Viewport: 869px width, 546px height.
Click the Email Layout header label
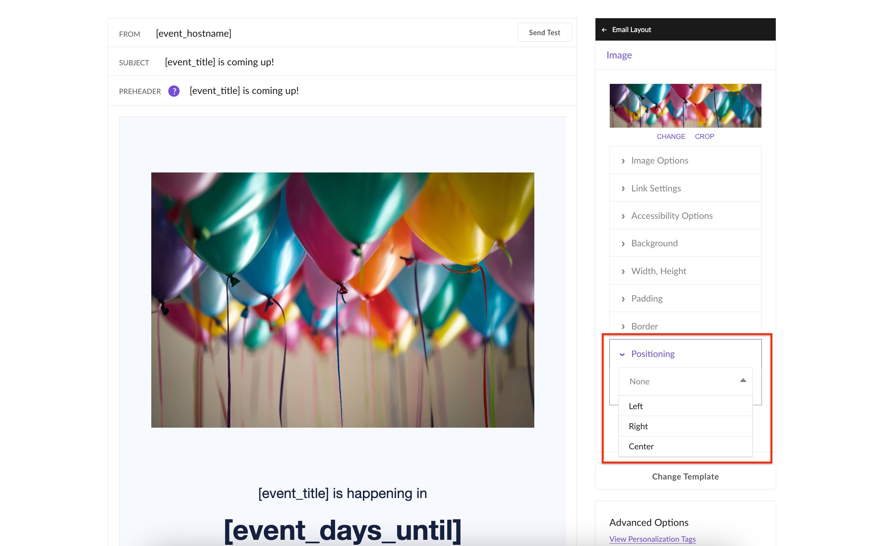631,30
